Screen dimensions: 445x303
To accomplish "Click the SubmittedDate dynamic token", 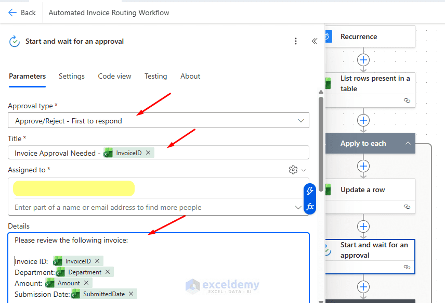I will [x=103, y=294].
